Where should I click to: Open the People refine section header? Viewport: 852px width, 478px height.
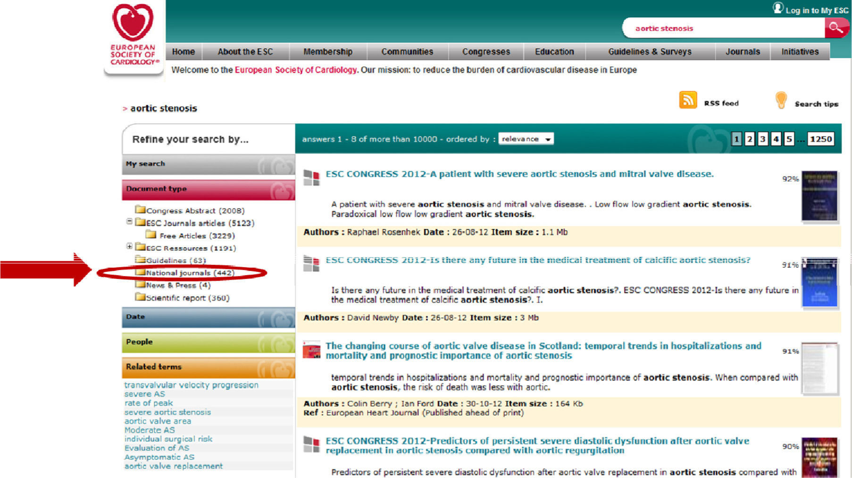(208, 342)
